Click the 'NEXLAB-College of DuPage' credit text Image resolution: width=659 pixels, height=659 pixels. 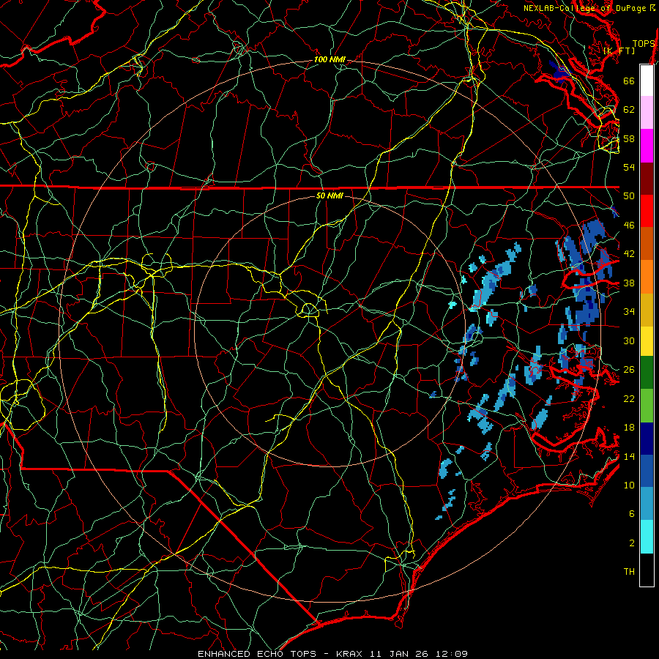[586, 8]
